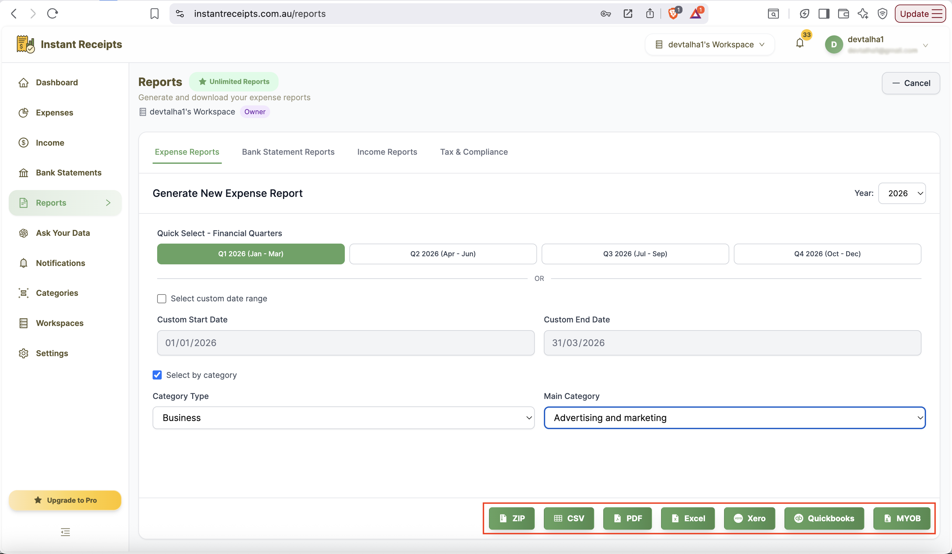Click the lightning speedreader icon
The height and width of the screenshot is (554, 952).
tap(804, 14)
